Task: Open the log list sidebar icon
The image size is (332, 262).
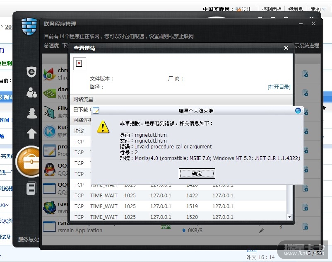Action: pos(31,188)
